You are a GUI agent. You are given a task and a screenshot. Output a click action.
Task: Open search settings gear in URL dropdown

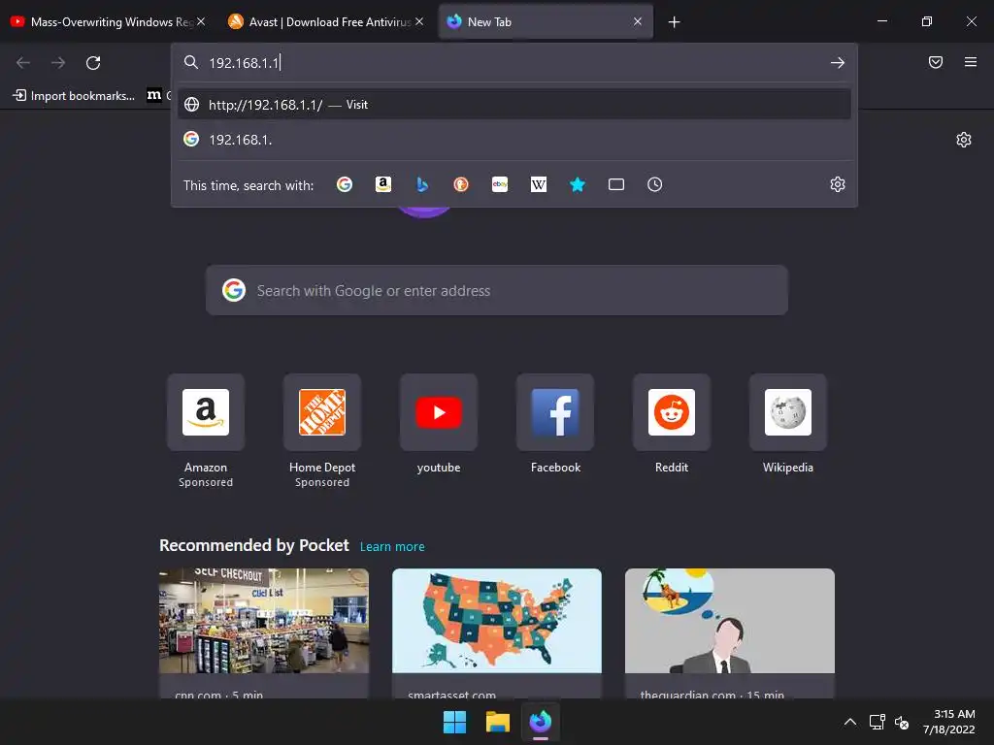pyautogui.click(x=838, y=184)
